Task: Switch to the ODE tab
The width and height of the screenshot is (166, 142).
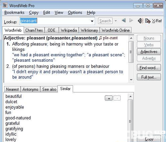Action: [x=51, y=30]
